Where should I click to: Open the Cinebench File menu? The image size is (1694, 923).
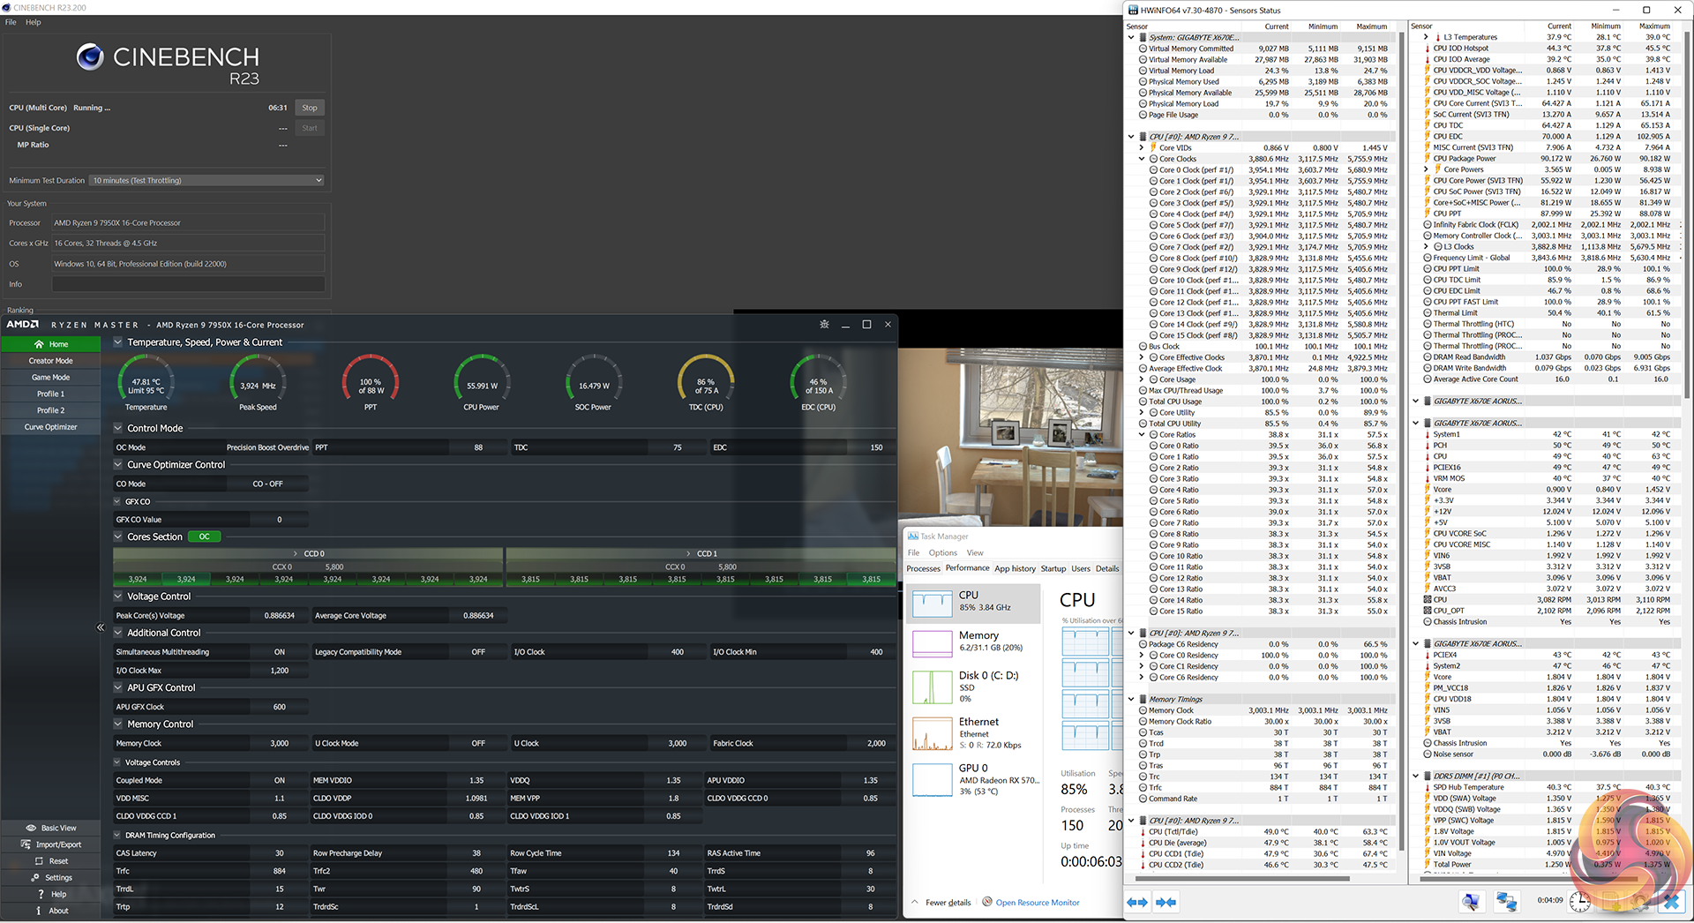[x=11, y=22]
